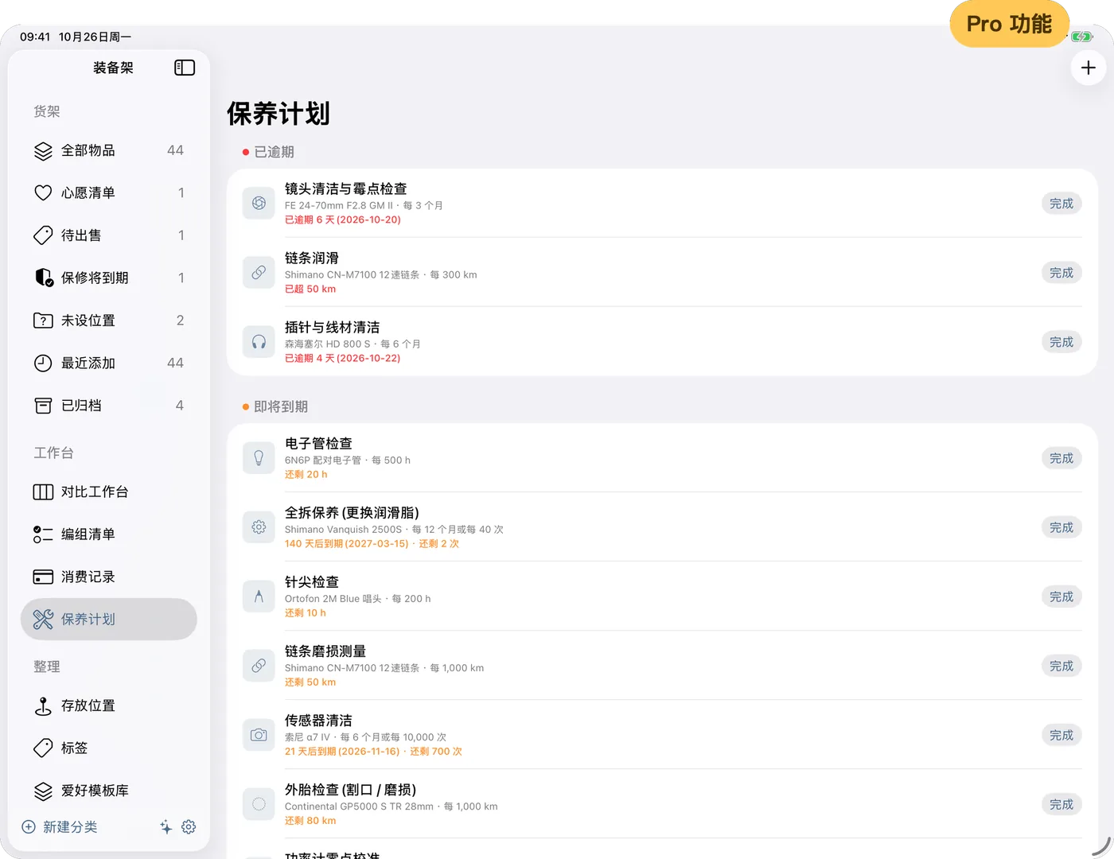Click the tire circle icon for 外胎检查
The height and width of the screenshot is (859, 1114).
click(x=259, y=804)
